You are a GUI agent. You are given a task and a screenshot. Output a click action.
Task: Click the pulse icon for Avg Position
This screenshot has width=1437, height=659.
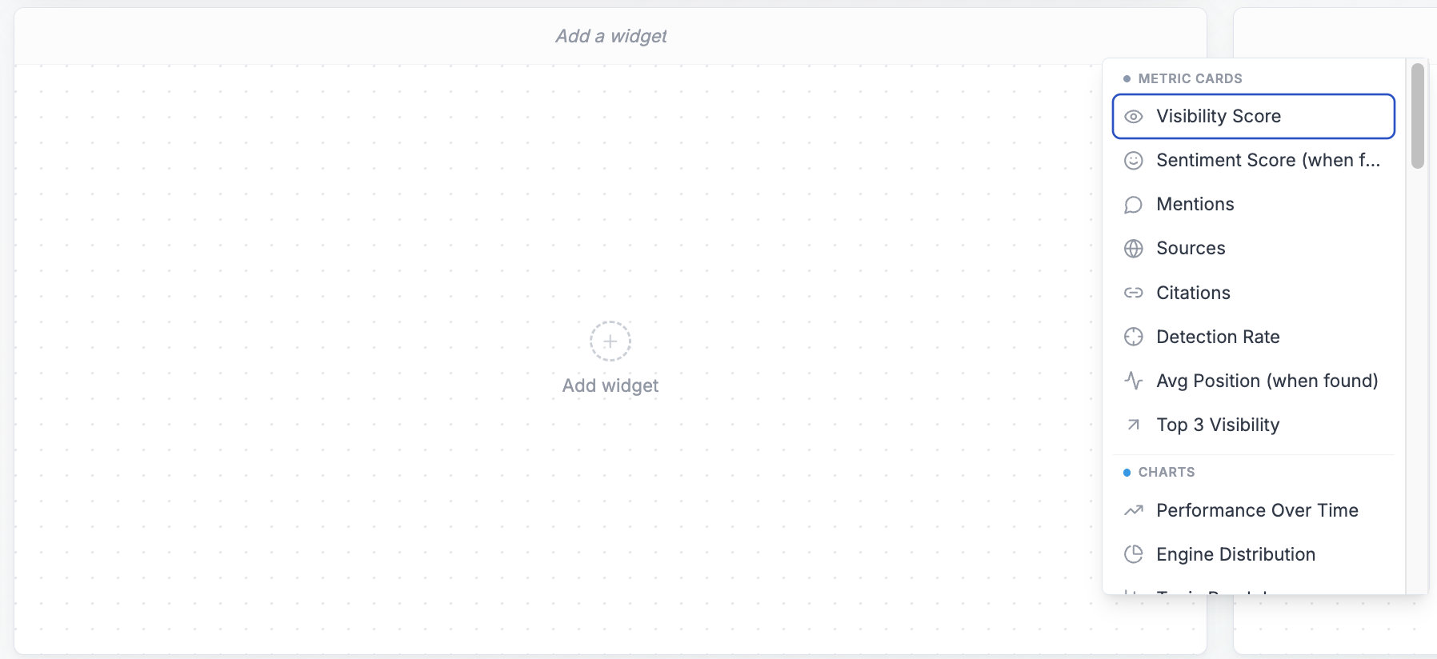1133,381
